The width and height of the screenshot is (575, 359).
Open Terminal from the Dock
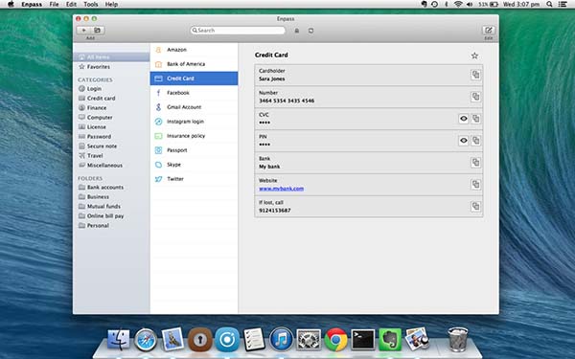(x=362, y=339)
